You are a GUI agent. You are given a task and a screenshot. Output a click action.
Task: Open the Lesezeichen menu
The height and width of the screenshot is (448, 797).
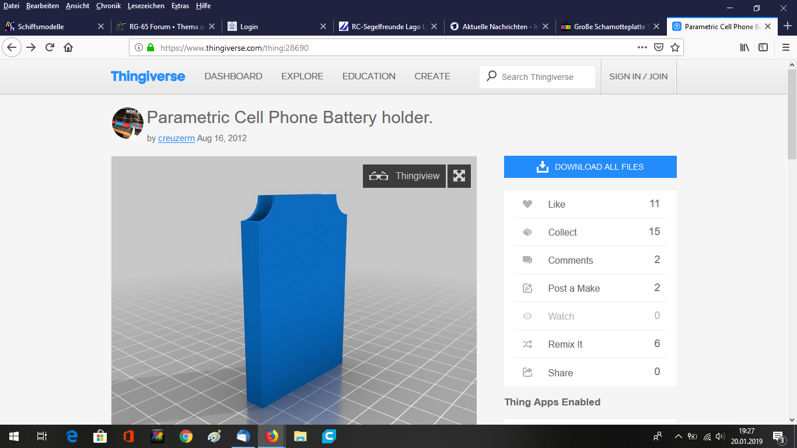coord(146,6)
